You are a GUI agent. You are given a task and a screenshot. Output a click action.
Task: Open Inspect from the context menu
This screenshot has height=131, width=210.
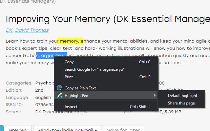click(71, 106)
